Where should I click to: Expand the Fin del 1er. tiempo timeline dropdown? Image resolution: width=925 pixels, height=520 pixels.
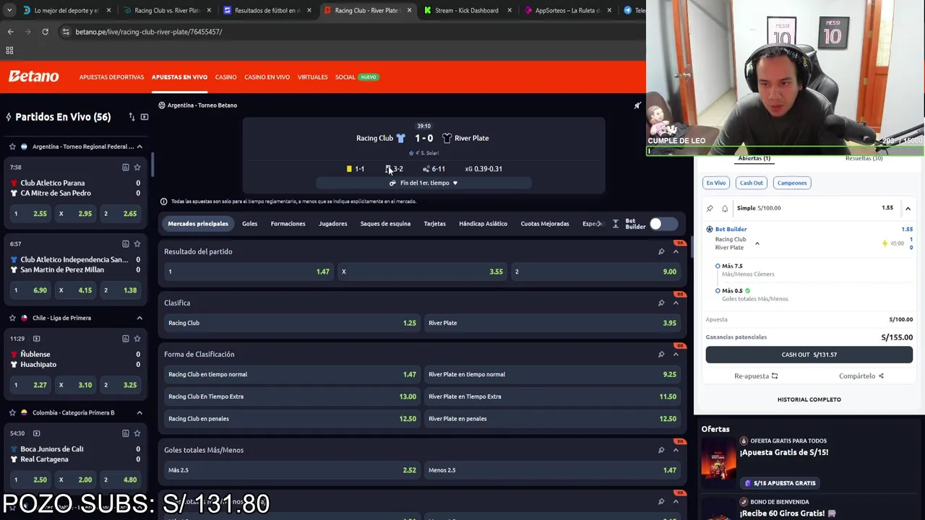(423, 183)
